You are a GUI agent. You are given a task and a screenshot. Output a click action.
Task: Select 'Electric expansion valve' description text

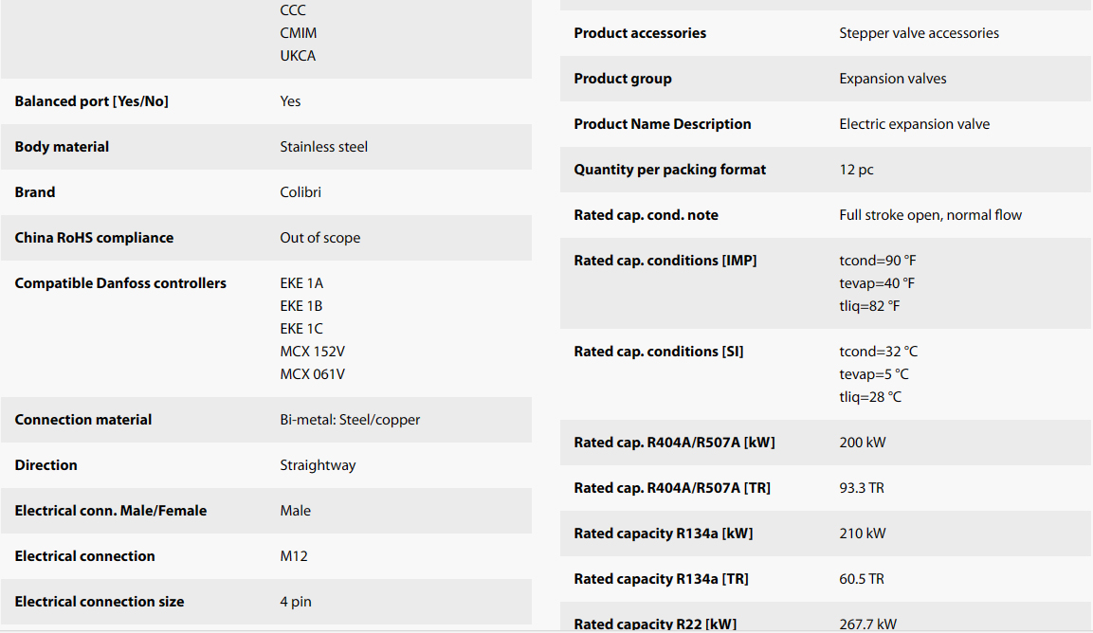click(x=914, y=124)
